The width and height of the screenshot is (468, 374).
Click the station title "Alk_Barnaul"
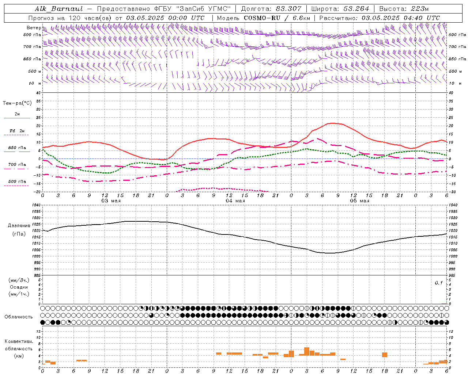[x=59, y=9]
